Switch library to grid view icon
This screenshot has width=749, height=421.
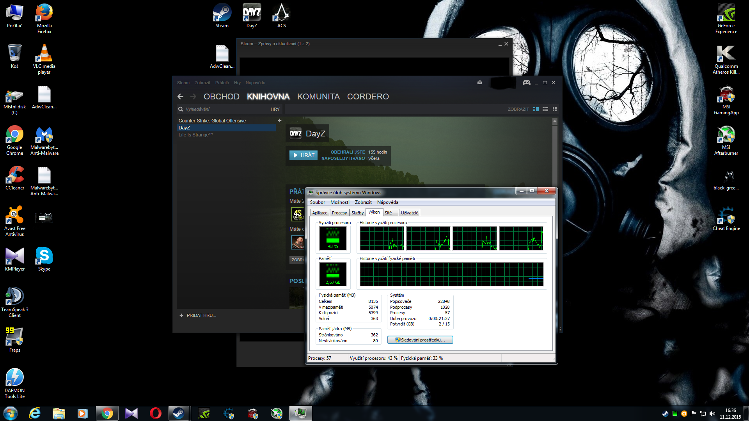pyautogui.click(x=555, y=110)
